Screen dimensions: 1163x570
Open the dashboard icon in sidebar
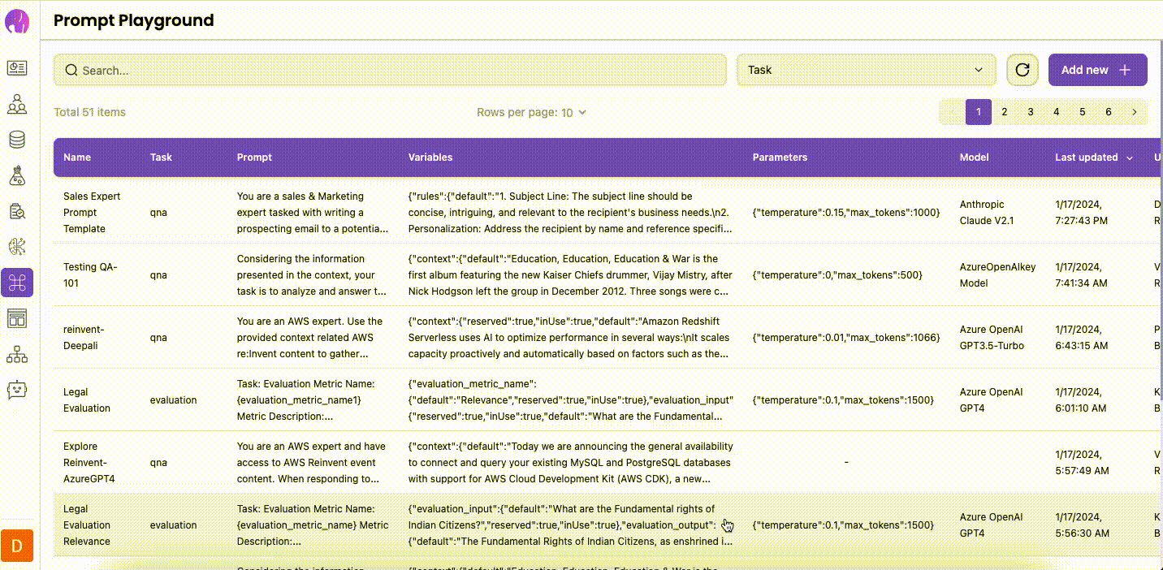pyautogui.click(x=17, y=68)
